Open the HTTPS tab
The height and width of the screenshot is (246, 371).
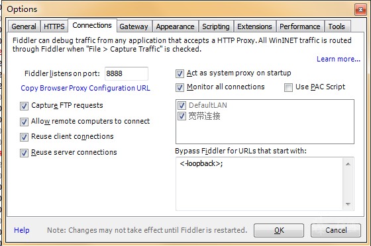[54, 26]
